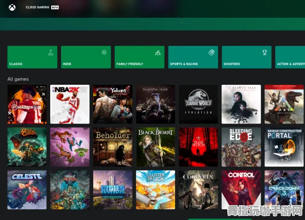This screenshot has width=305, height=220.
Task: Open the Shooters category tile
Action: pyautogui.click(x=247, y=57)
